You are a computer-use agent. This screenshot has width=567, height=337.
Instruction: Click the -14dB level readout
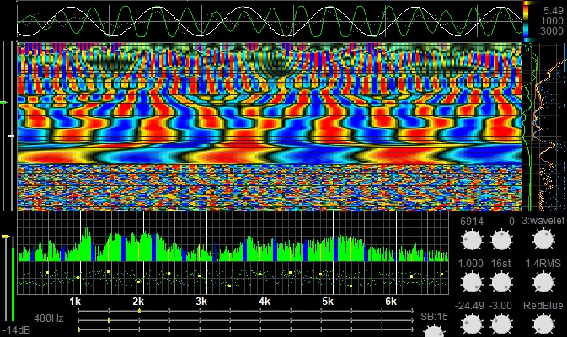17,330
